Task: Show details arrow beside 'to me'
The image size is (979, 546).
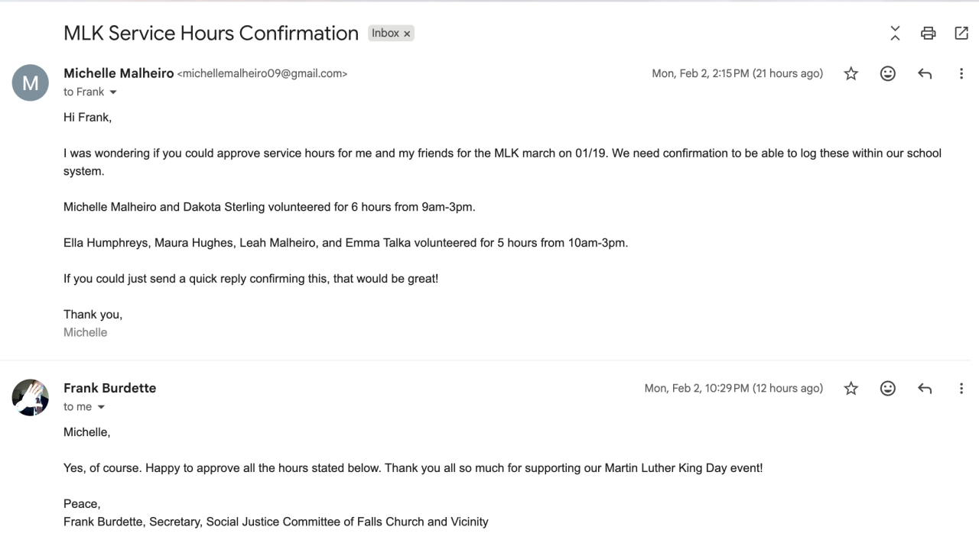Action: point(101,407)
